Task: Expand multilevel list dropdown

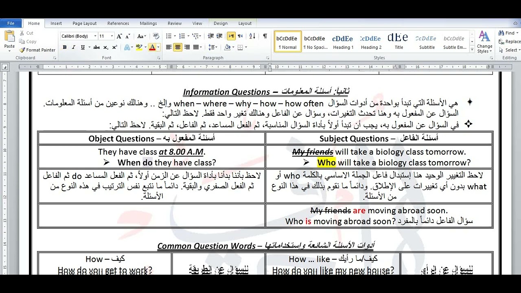Action: click(201, 36)
